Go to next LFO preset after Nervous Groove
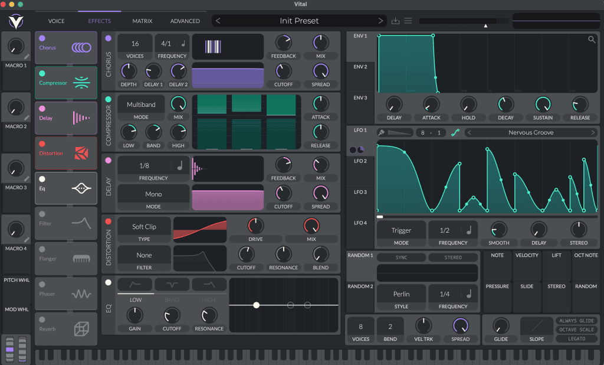 pos(592,133)
